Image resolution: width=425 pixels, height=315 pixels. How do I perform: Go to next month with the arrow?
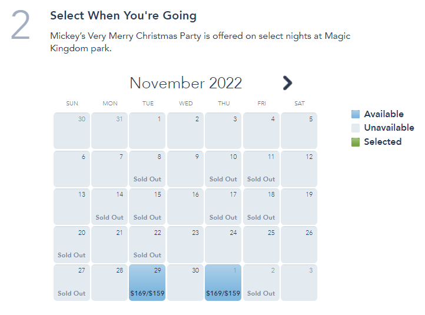[287, 83]
